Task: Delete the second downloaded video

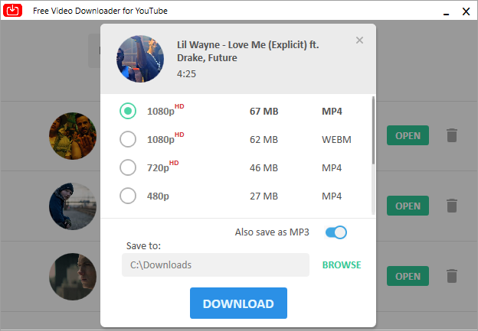Action: click(452, 206)
